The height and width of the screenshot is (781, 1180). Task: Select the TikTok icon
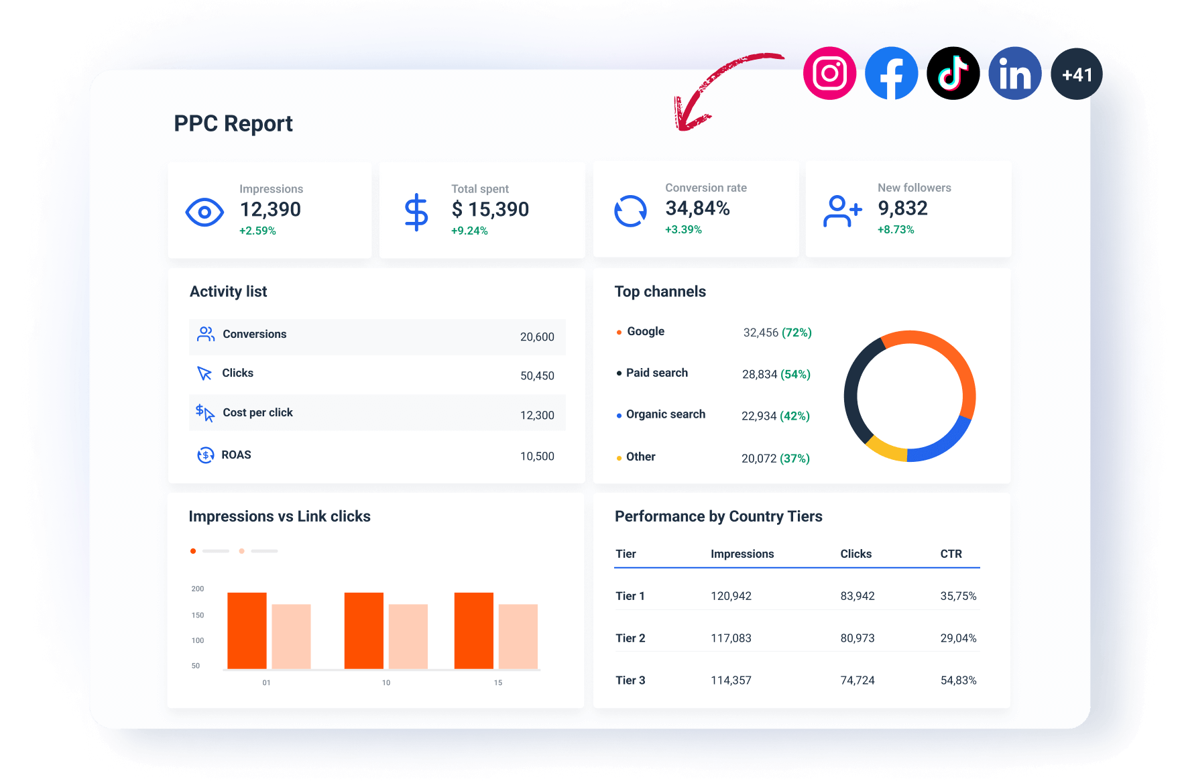pos(953,72)
